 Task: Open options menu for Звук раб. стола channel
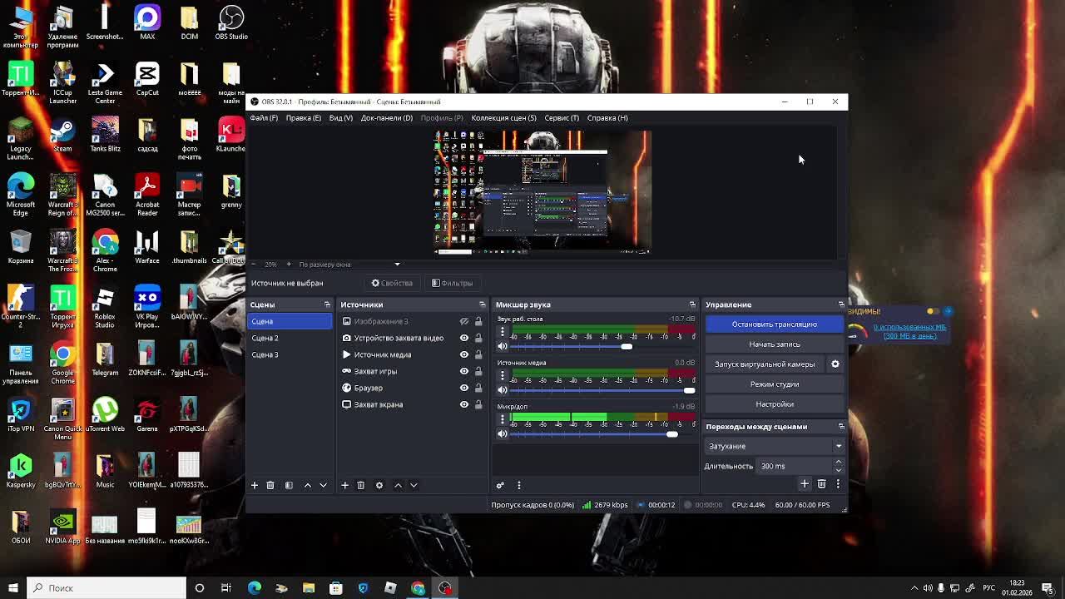click(502, 331)
